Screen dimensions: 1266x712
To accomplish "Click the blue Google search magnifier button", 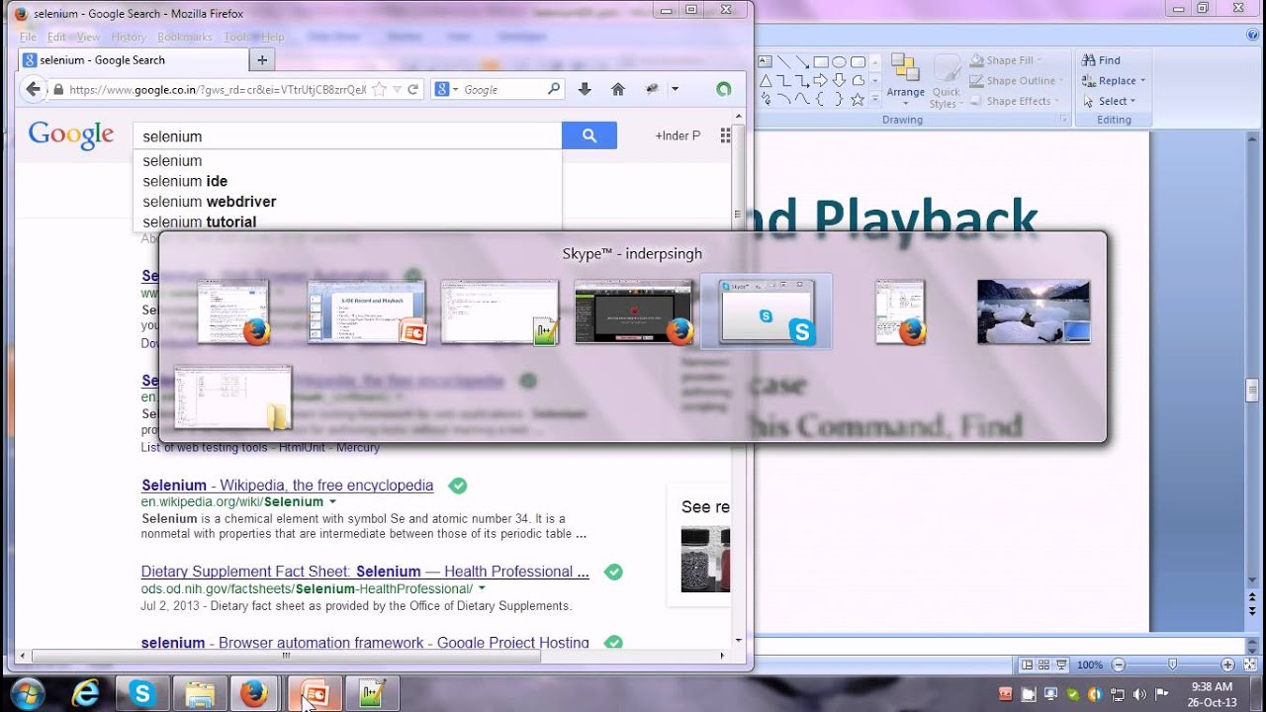I will point(589,135).
